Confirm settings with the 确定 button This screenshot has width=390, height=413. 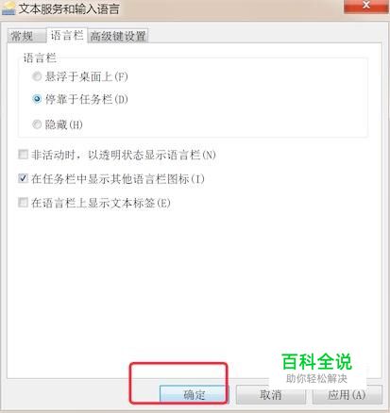[x=194, y=395]
